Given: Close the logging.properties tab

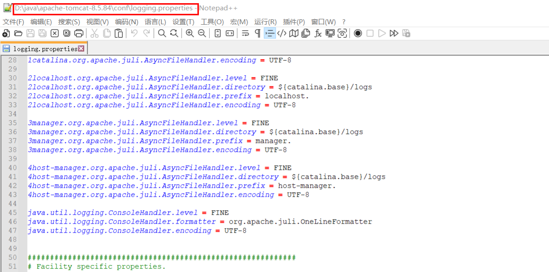Looking at the screenshot, I should coord(81,48).
